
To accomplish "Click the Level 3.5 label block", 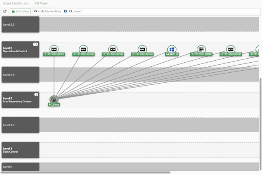I will (x=20, y=25).
